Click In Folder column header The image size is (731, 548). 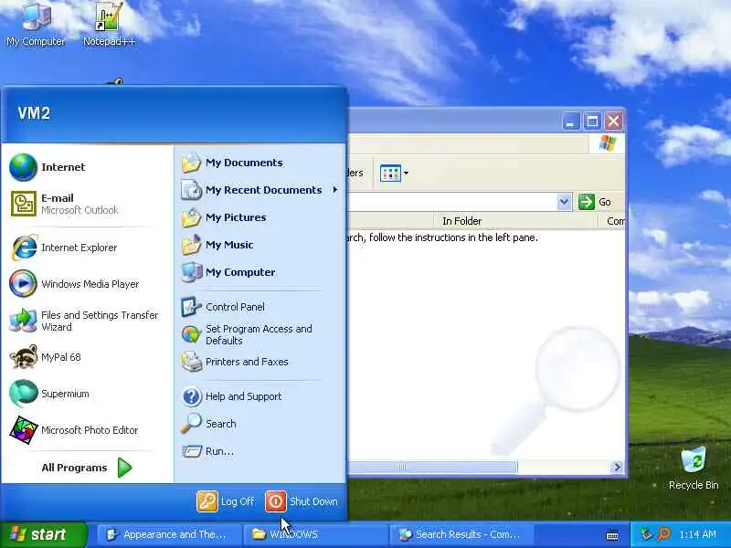pos(515,221)
